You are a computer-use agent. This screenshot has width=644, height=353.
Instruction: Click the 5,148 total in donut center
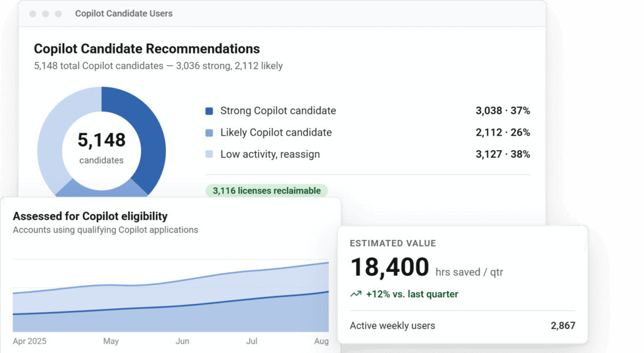[101, 140]
